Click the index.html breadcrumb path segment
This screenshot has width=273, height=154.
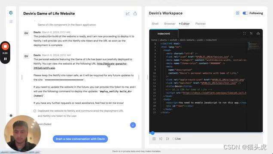click(x=211, y=40)
